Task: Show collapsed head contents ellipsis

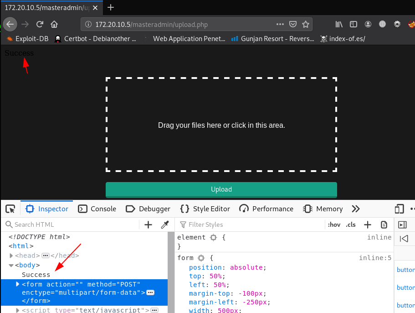Action: pyautogui.click(x=46, y=256)
